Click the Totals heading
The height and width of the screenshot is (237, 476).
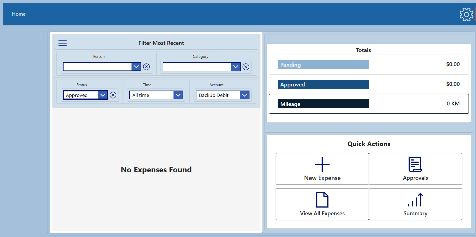tap(363, 50)
